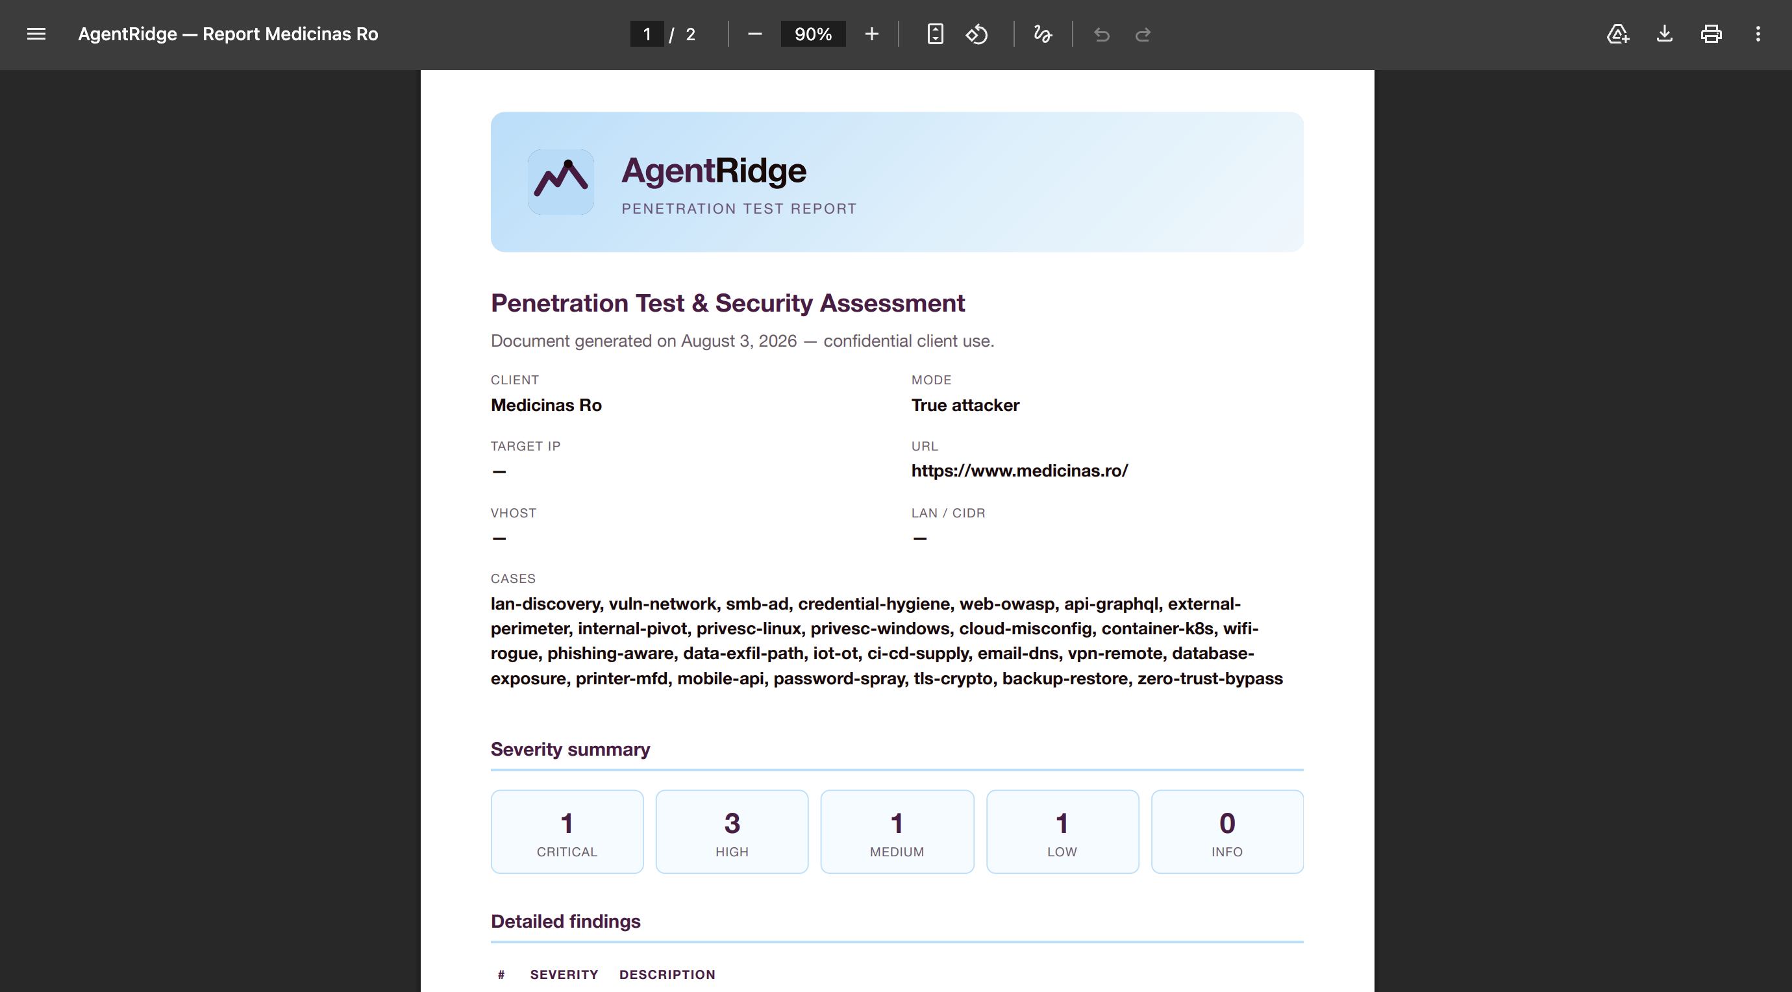Edit the 90% zoom level field
1792x992 pixels.
coord(813,34)
